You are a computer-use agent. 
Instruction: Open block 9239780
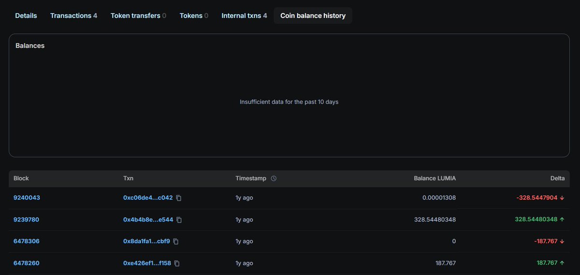[26, 219]
